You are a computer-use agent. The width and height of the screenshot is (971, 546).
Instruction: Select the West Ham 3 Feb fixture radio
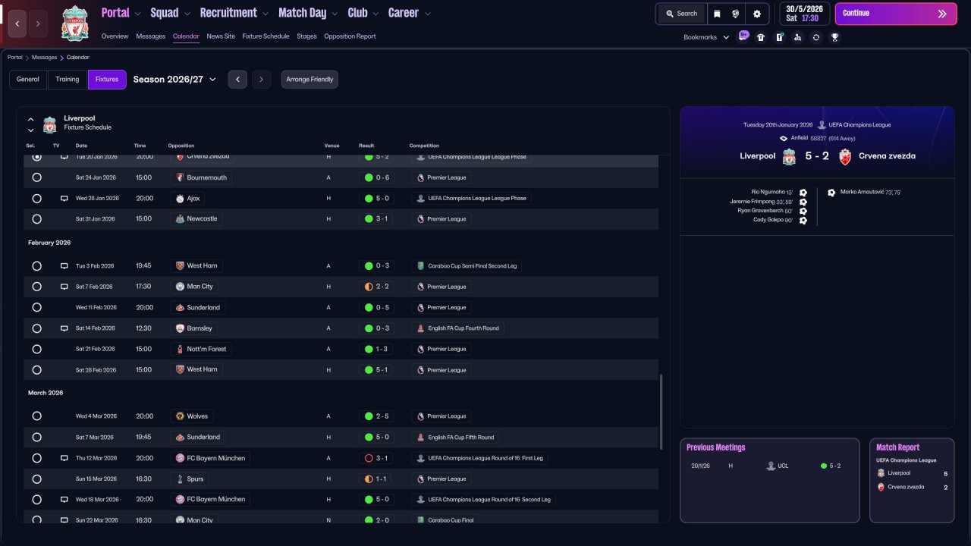(x=36, y=266)
